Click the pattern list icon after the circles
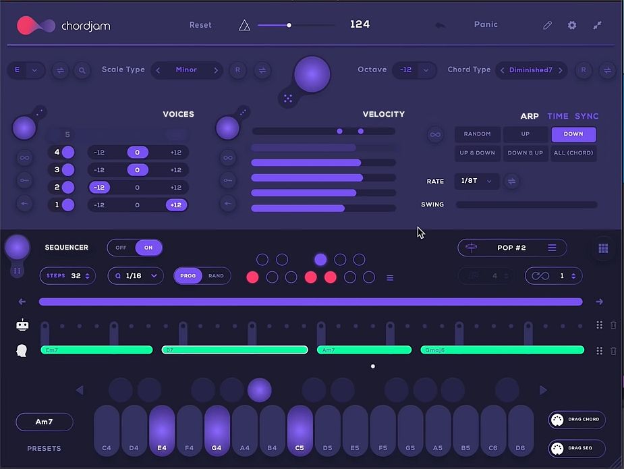 click(x=390, y=278)
